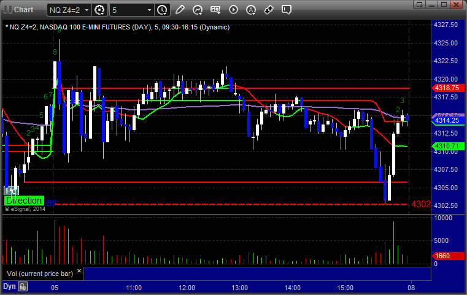Click the 08 date label on time axis
Screen dimensions: 467x295
click(x=411, y=288)
